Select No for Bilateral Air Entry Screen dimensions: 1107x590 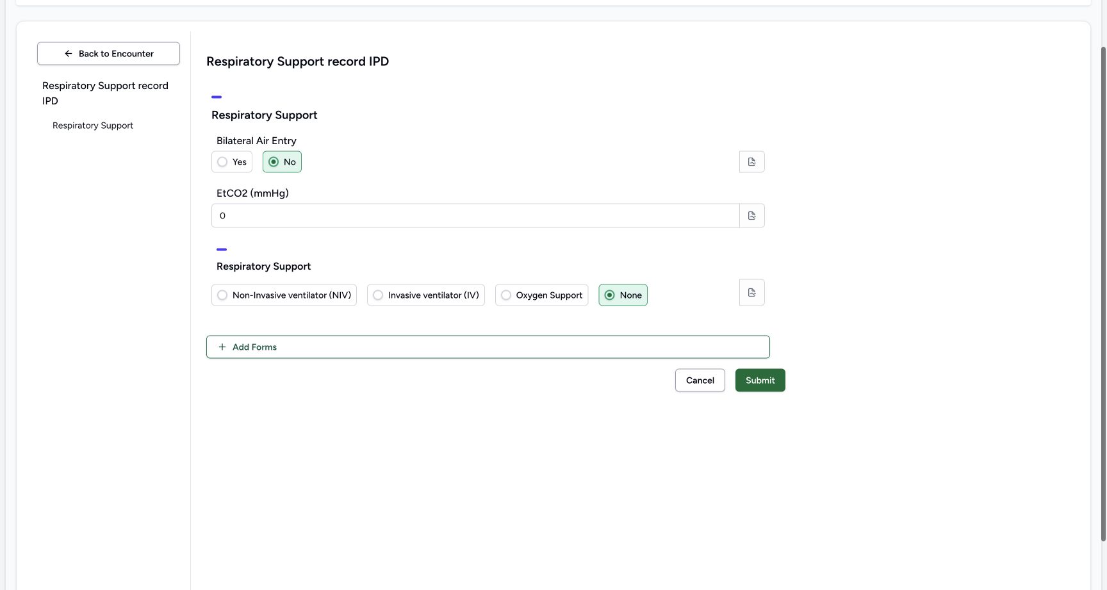(282, 162)
